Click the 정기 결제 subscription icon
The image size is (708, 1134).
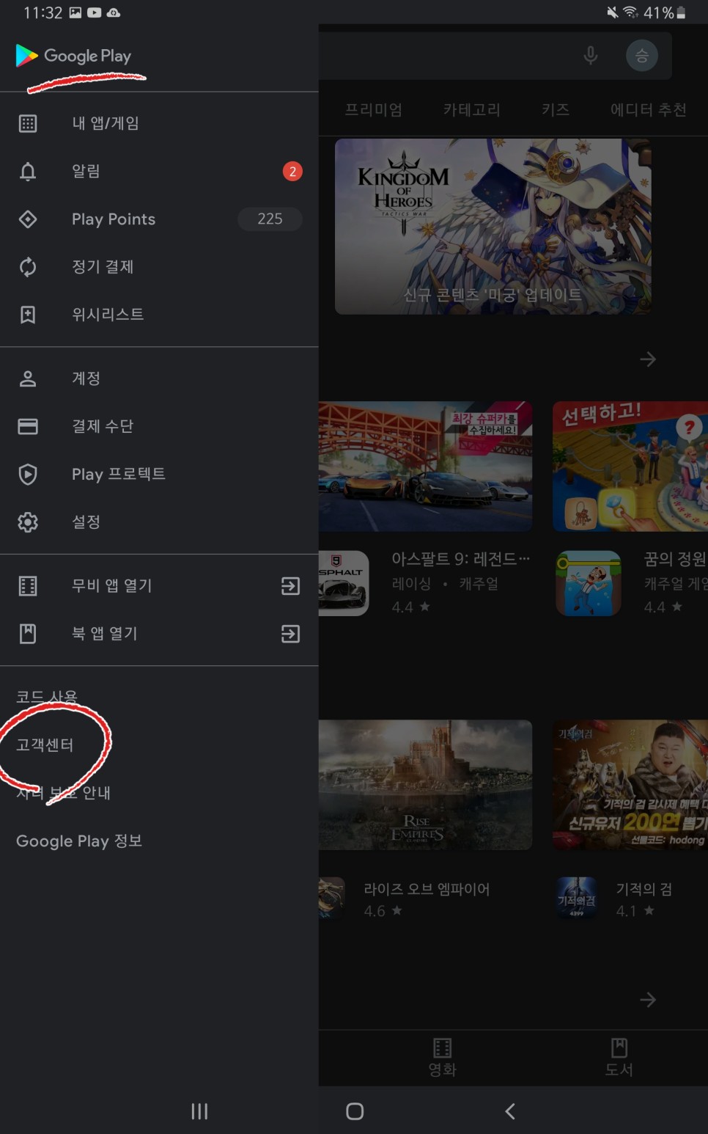tap(28, 267)
